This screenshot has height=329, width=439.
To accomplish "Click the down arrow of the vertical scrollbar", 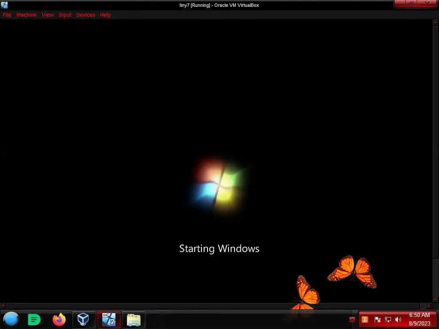I will 436,299.
